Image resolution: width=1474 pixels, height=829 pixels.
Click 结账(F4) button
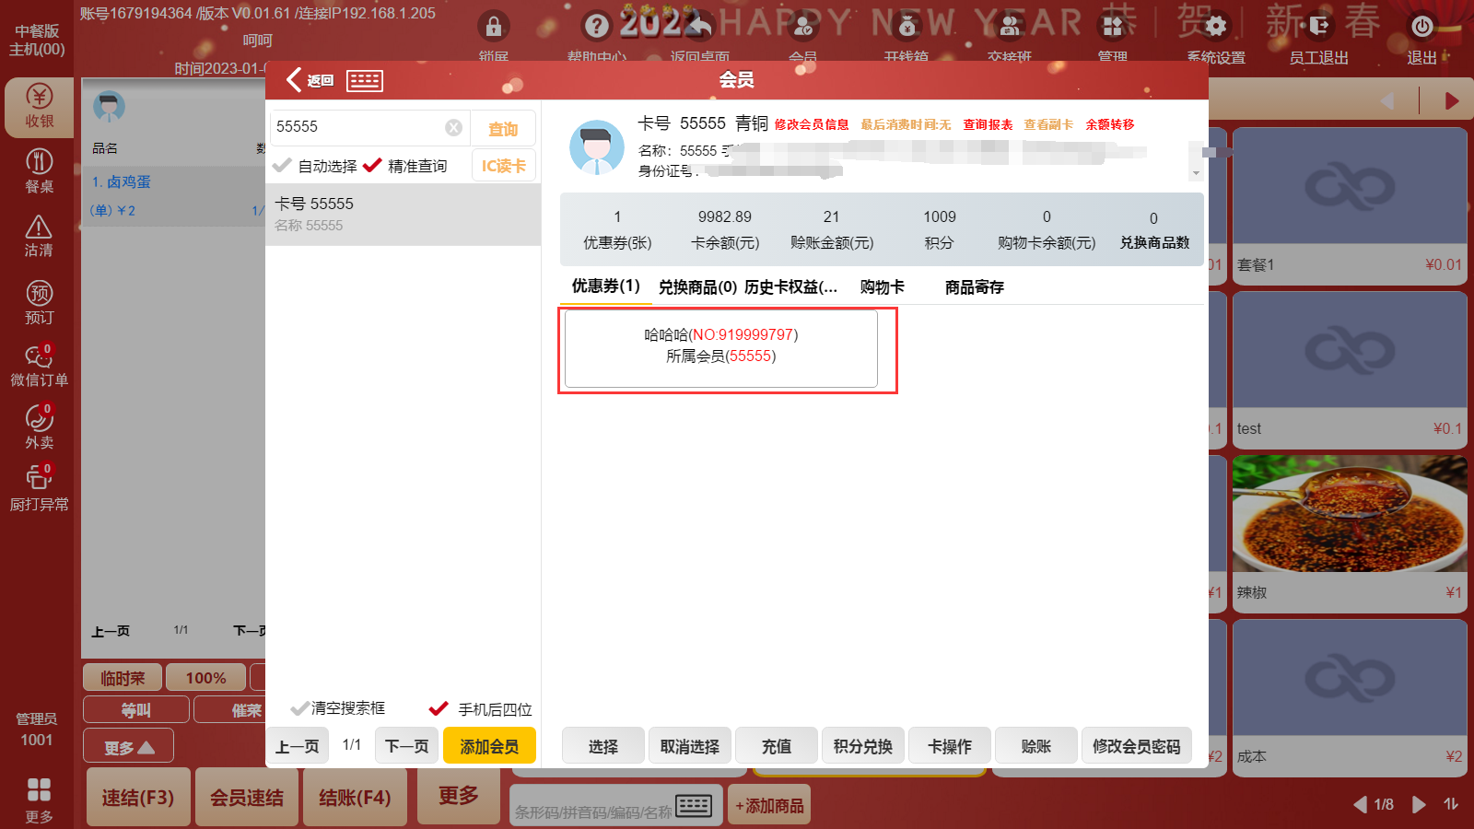355,797
